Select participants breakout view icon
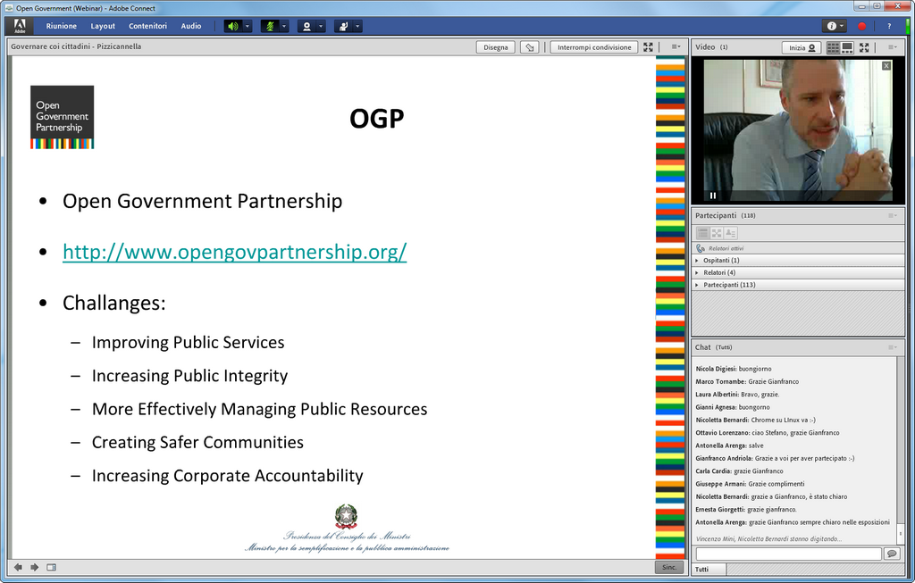Screen dimensions: 915x583 click(717, 233)
